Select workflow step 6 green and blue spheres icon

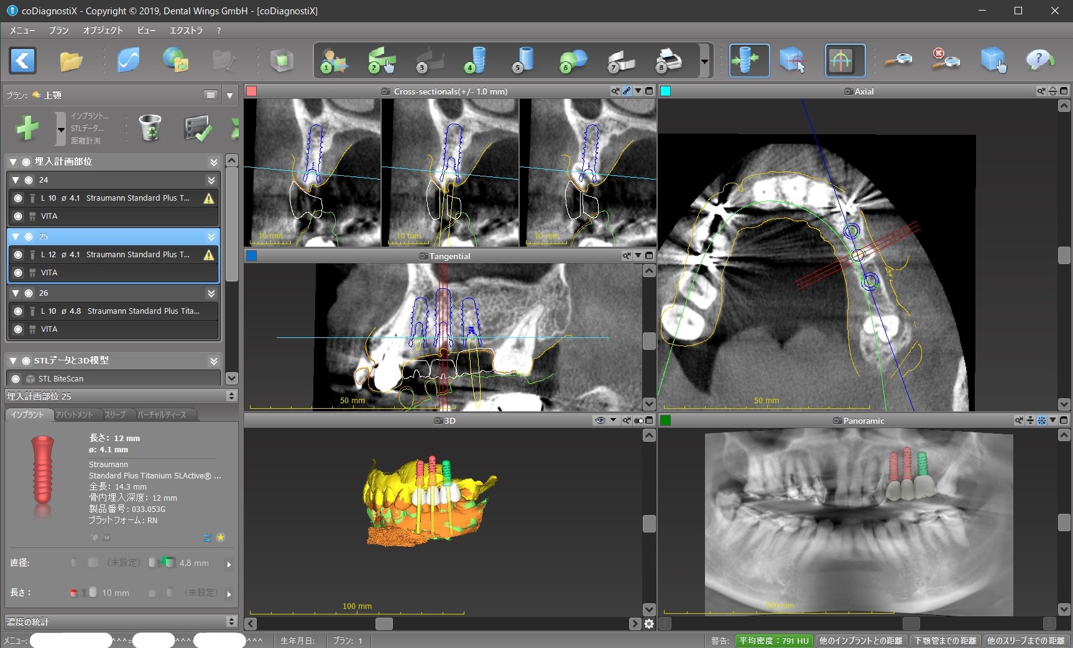[573, 61]
